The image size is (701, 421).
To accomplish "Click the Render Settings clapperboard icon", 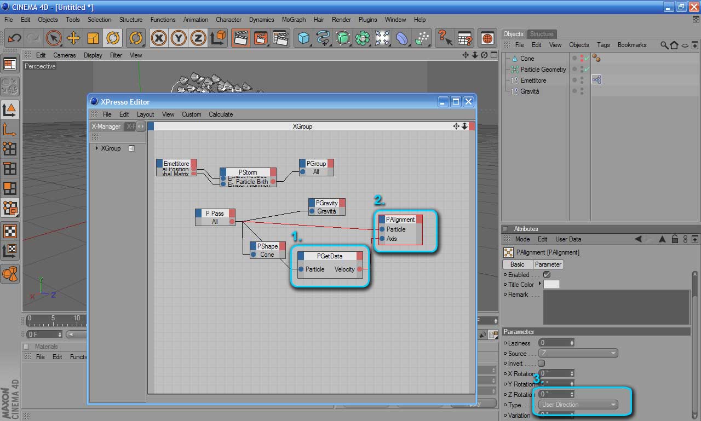I will coord(280,38).
